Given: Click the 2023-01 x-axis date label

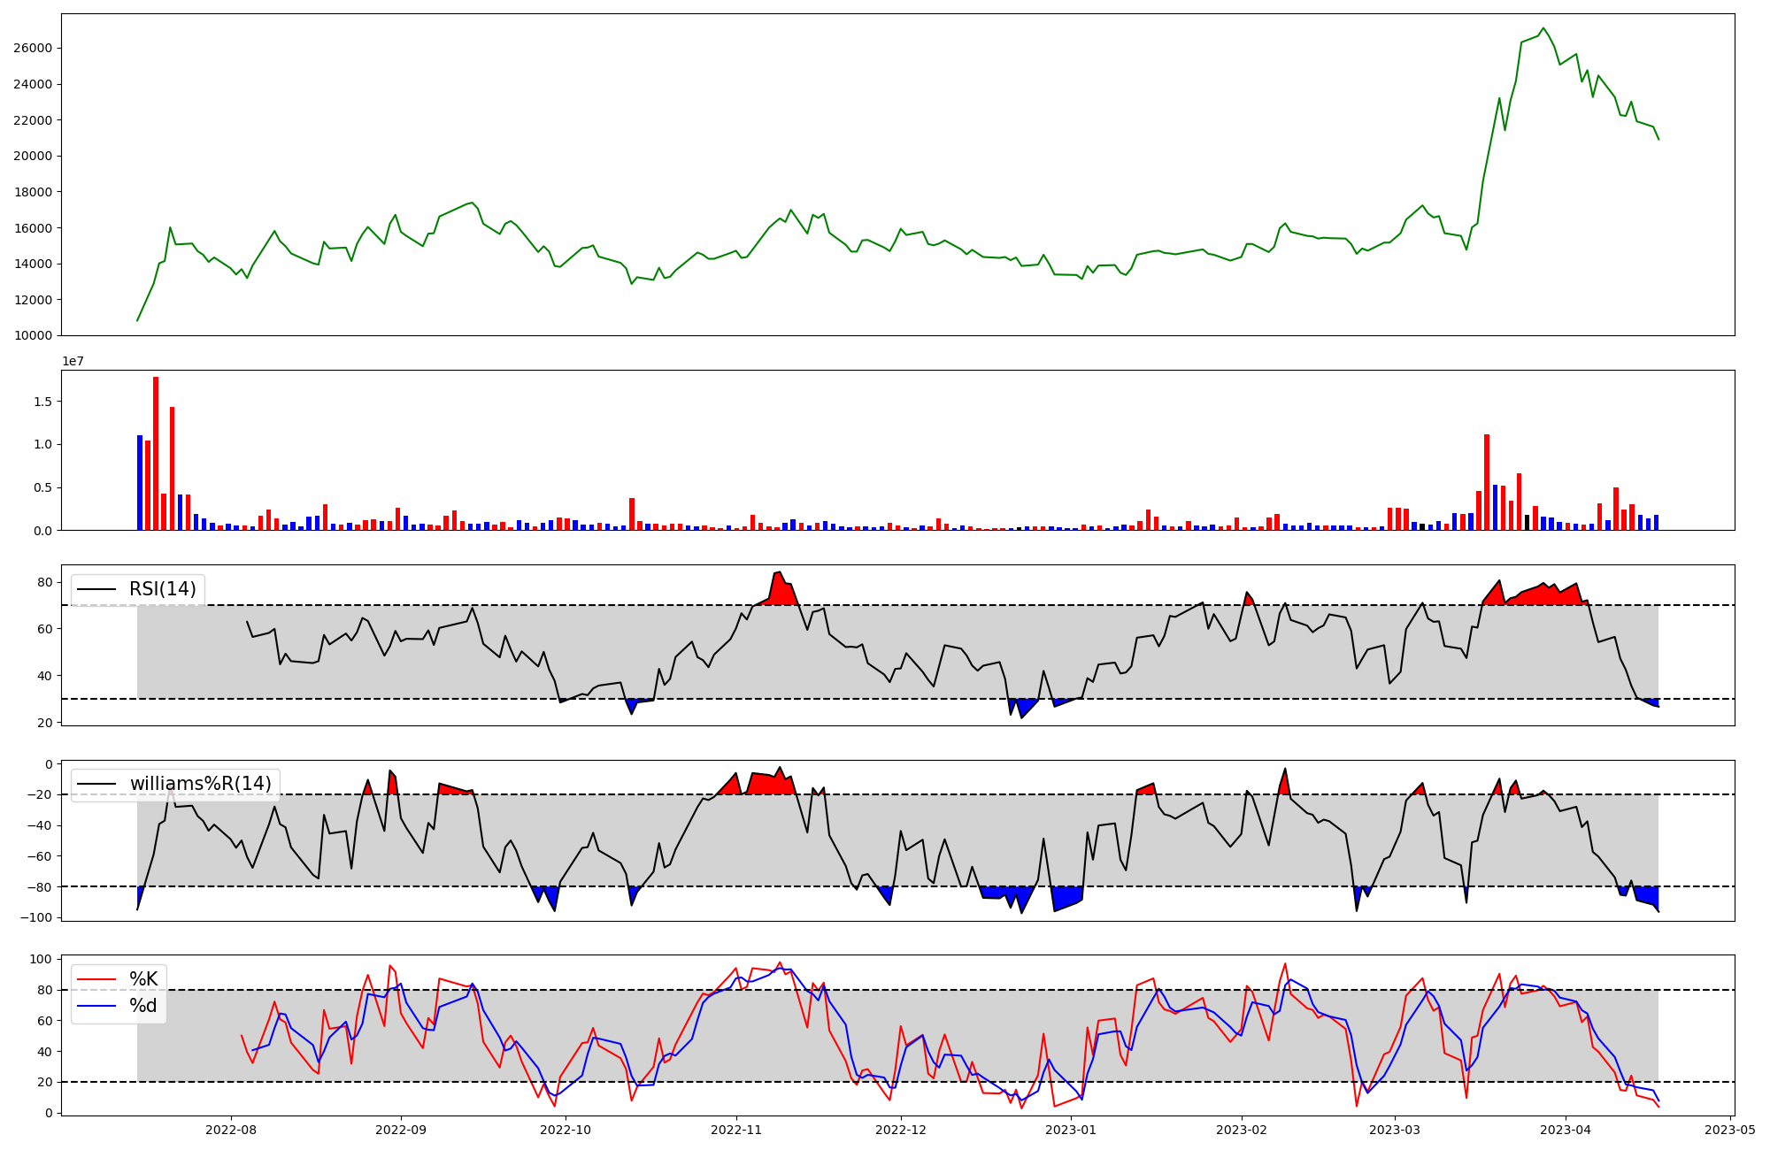Looking at the screenshot, I should click(x=1072, y=1130).
